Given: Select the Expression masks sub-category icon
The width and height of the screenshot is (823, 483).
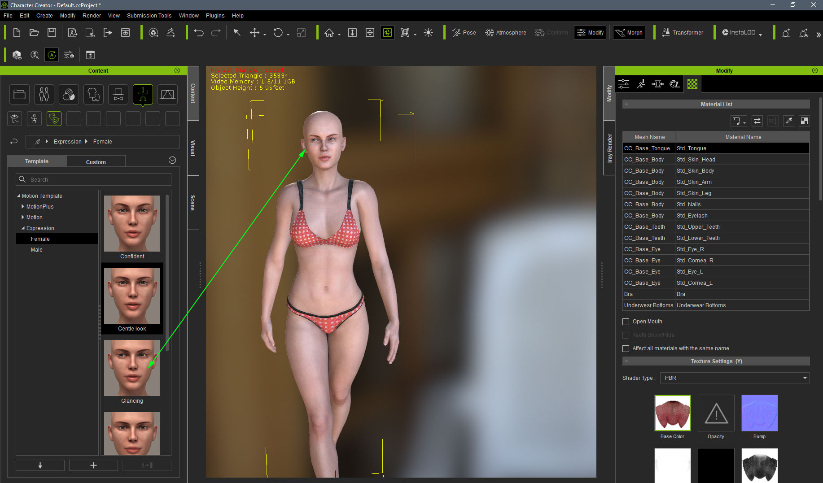Looking at the screenshot, I should coord(54,119).
